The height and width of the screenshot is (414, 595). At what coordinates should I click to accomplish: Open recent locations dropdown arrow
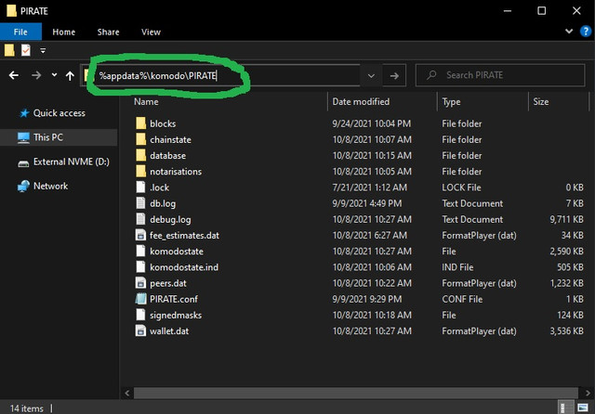54,75
